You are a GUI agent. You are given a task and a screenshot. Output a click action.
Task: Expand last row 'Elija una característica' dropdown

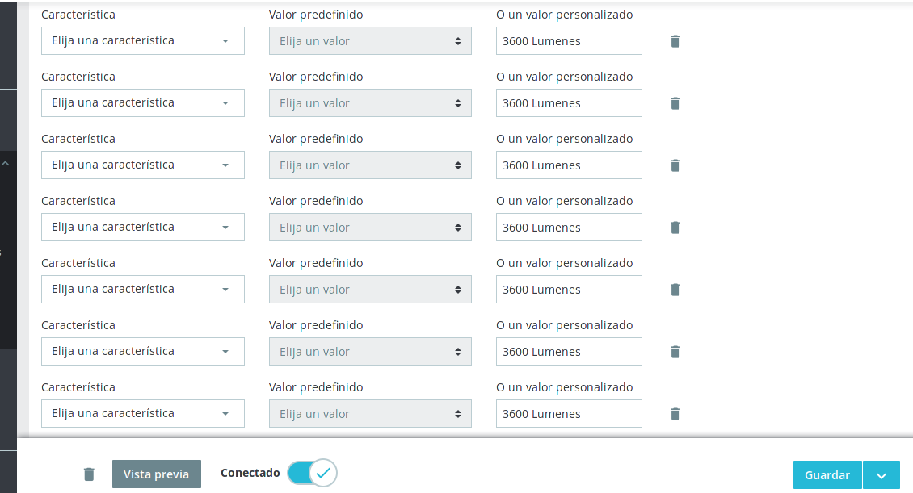tap(142, 413)
